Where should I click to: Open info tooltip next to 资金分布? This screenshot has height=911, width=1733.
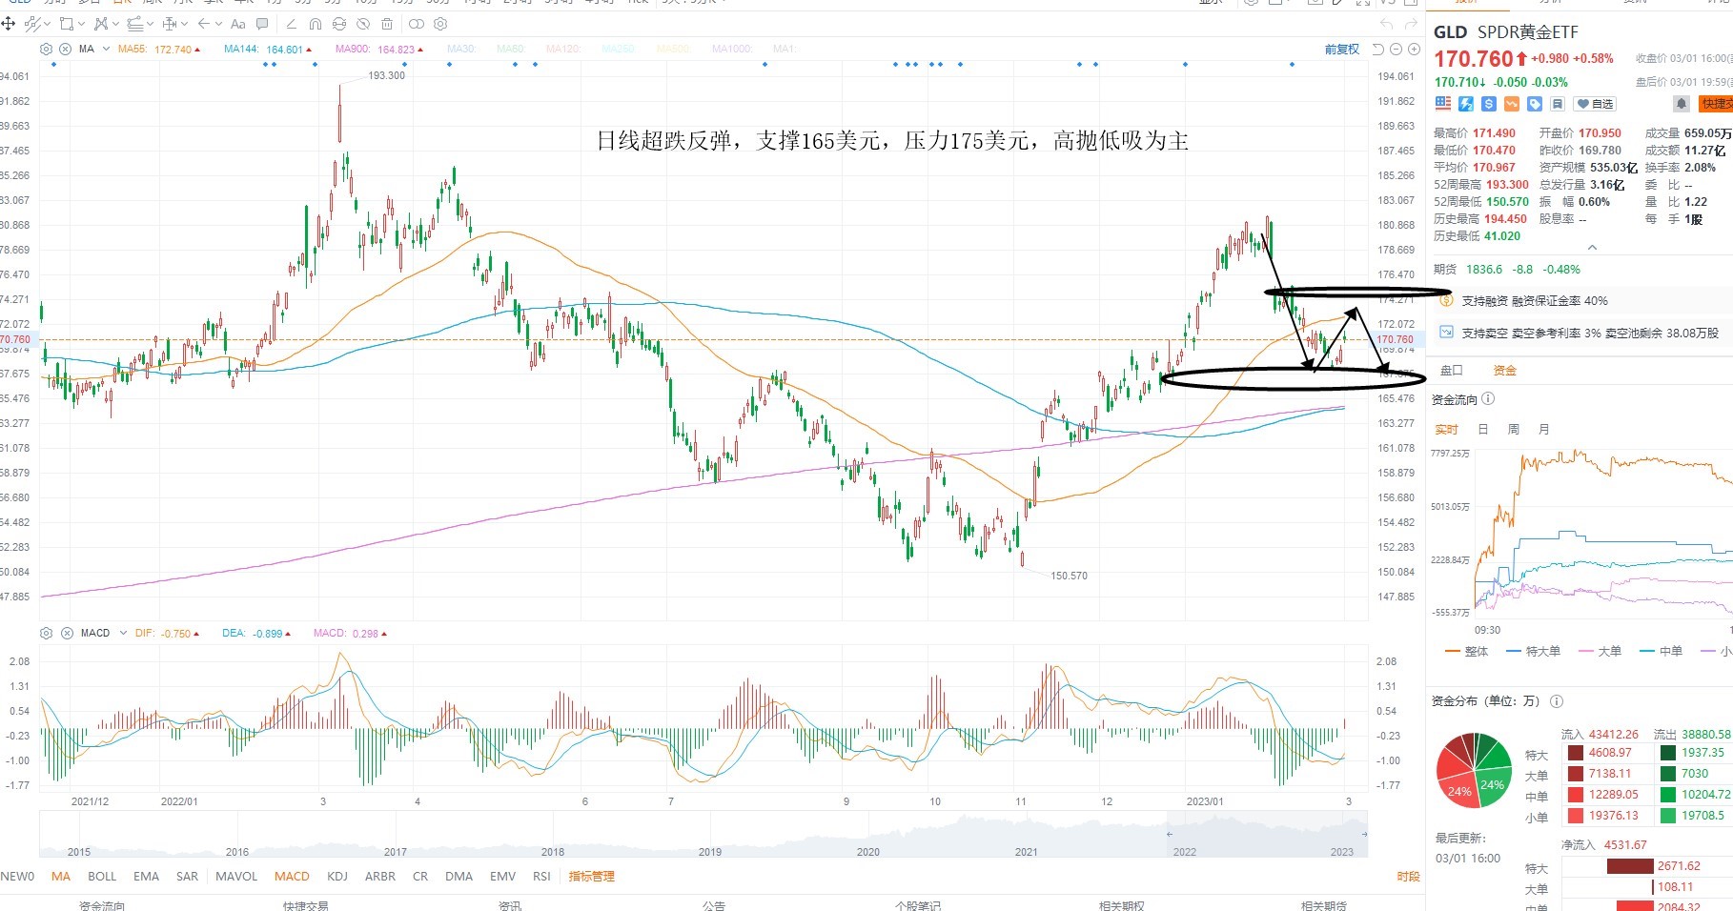tap(1557, 700)
